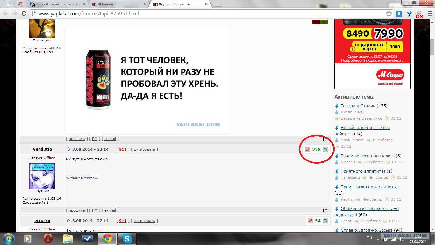
Task: Click the 'Without Dreams...' signature text
Action: pyautogui.click(x=82, y=178)
